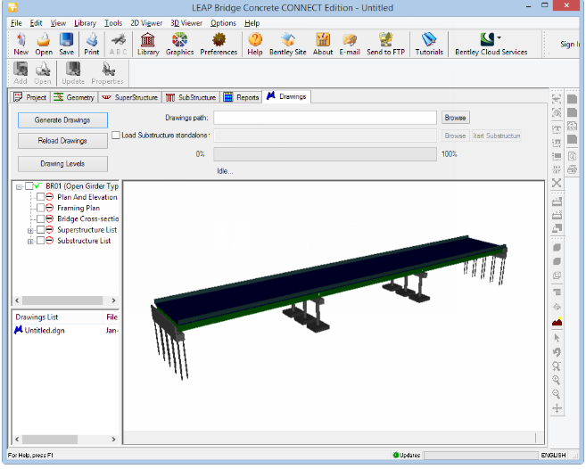Check the BR01 (Open Girder Type) checkbox
The width and height of the screenshot is (586, 469).
pos(29,186)
